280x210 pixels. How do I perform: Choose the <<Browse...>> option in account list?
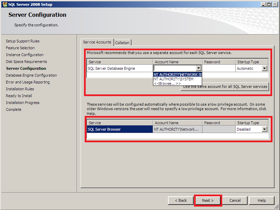click(x=178, y=83)
